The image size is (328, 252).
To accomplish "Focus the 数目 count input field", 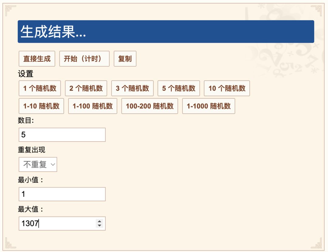I will (x=62, y=135).
